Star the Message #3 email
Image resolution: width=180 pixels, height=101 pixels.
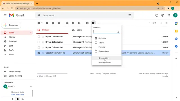[x=43, y=36]
